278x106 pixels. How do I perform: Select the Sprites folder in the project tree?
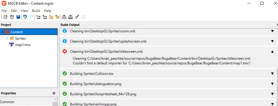(x=20, y=38)
